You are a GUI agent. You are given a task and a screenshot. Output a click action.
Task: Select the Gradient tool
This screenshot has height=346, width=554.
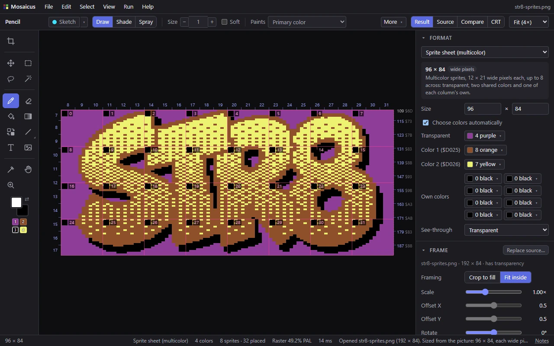[x=28, y=116]
